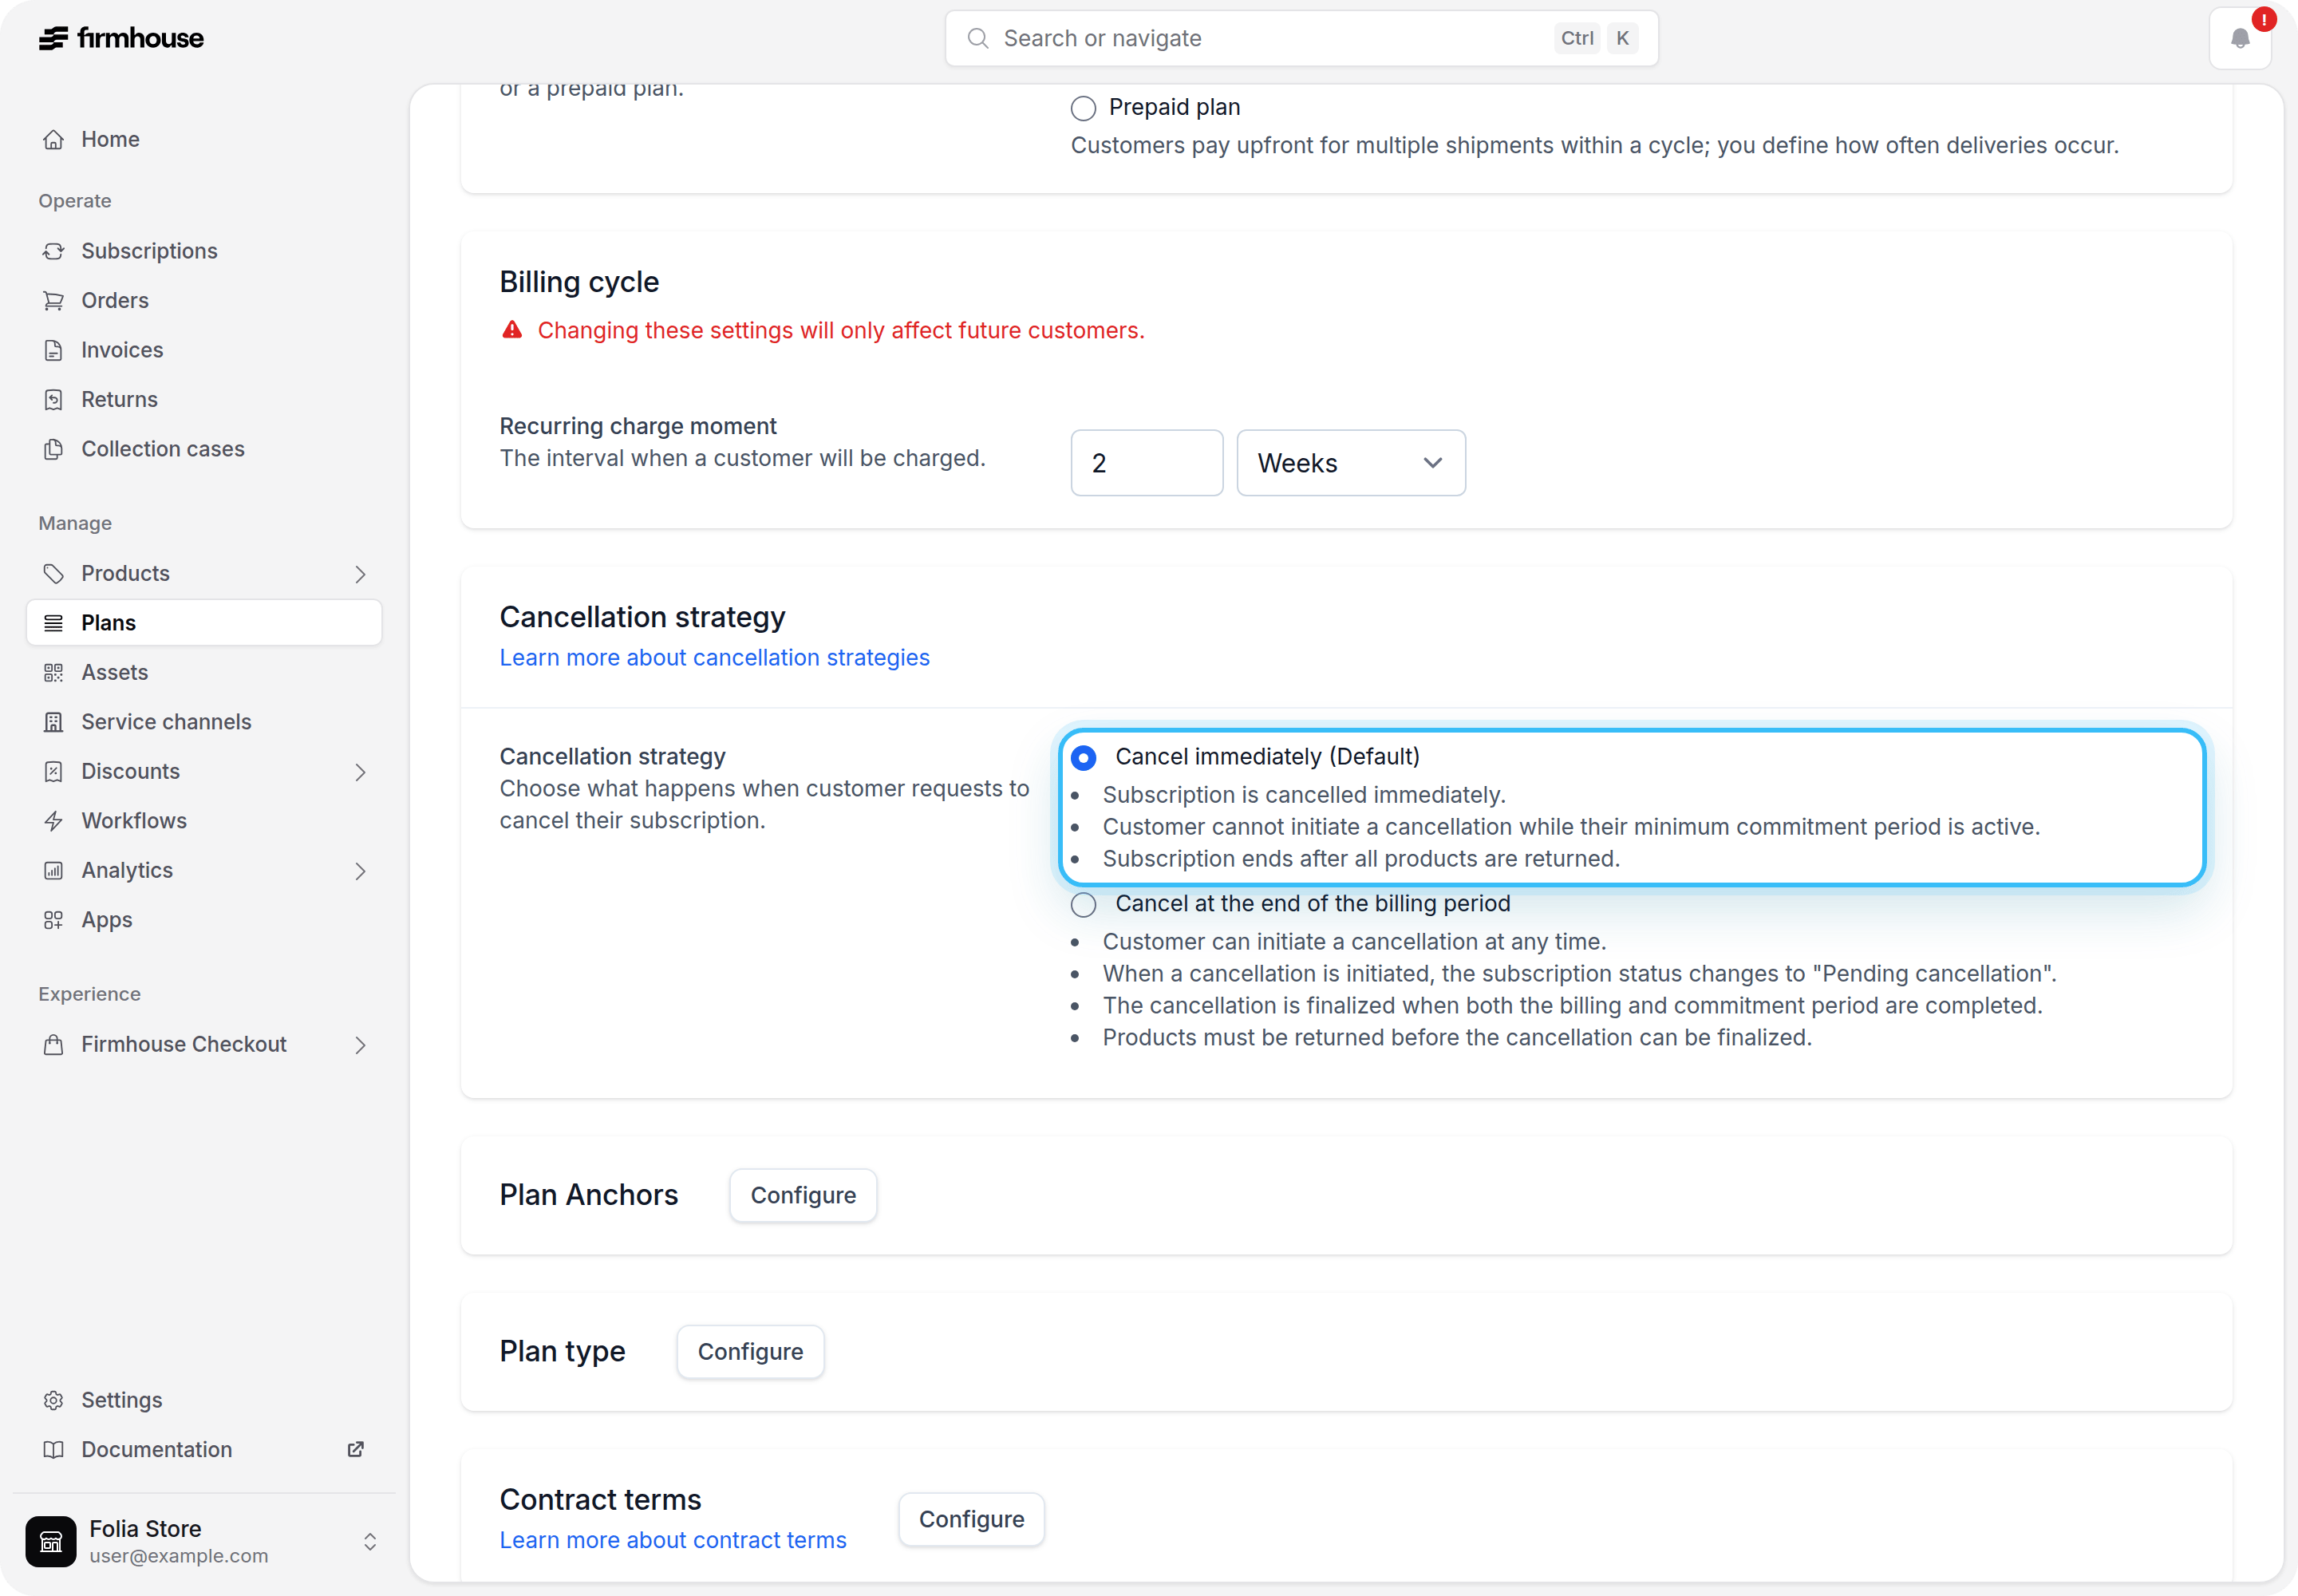The width and height of the screenshot is (2298, 1596).
Task: Click user@example.com account text
Action: point(178,1556)
